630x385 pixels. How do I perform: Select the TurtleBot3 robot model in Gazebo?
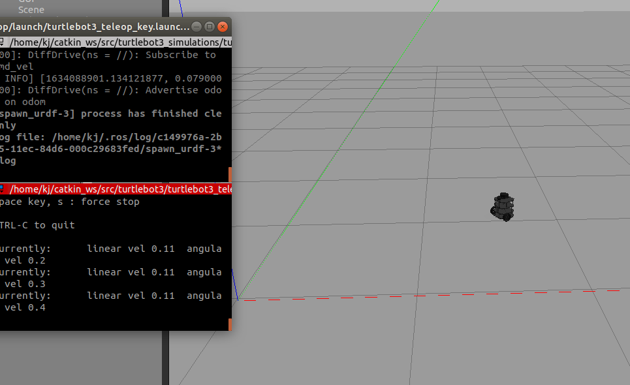point(502,207)
